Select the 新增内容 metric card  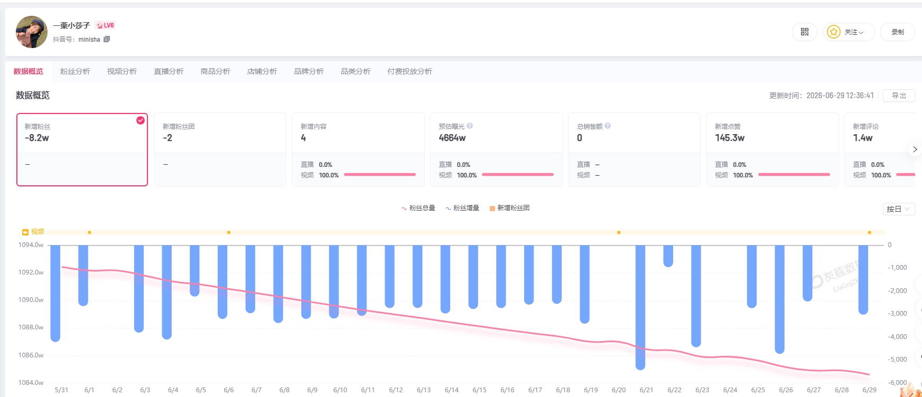[x=358, y=149]
